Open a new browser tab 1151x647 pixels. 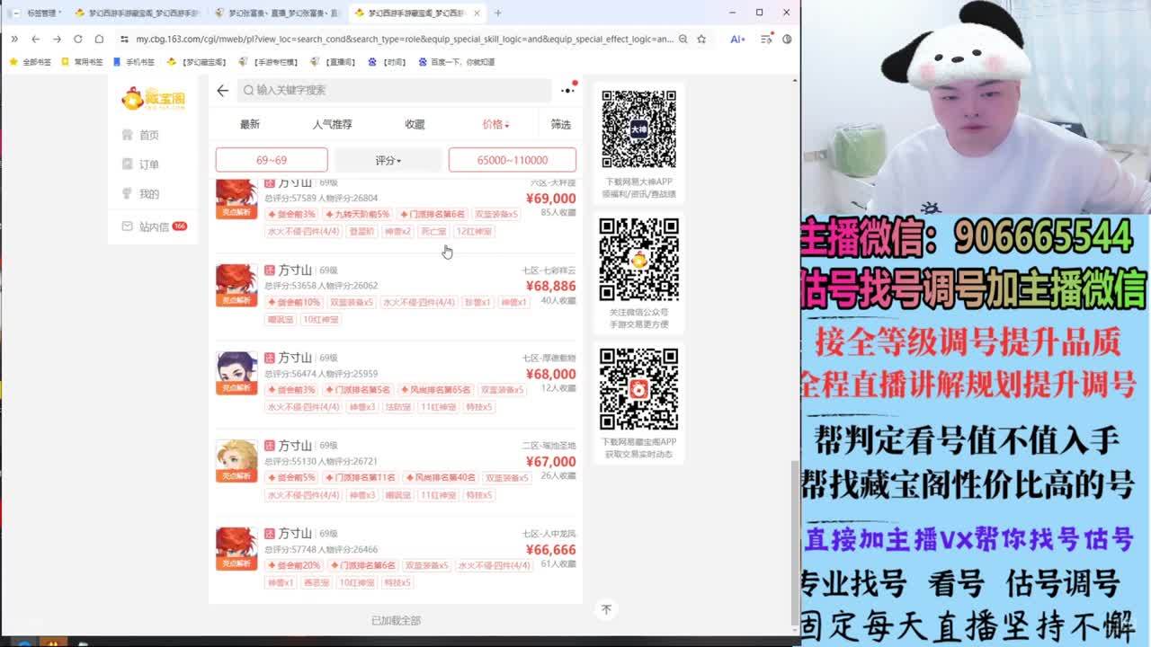[498, 13]
